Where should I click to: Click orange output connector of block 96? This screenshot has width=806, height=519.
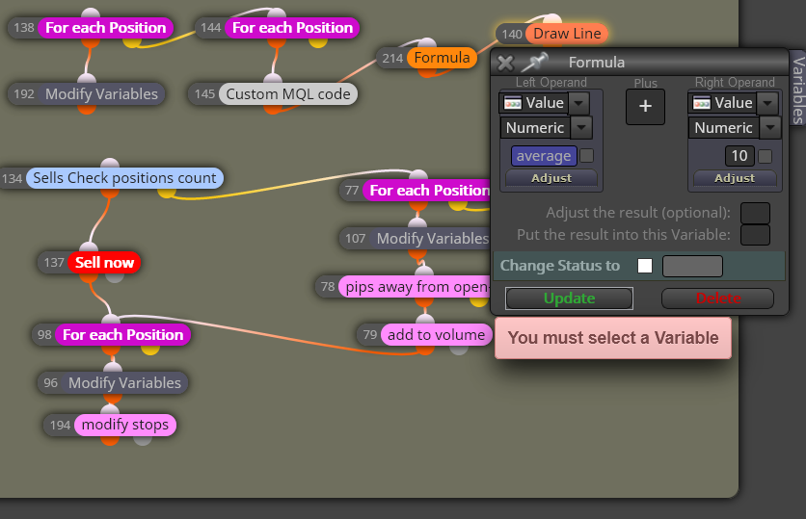click(113, 398)
